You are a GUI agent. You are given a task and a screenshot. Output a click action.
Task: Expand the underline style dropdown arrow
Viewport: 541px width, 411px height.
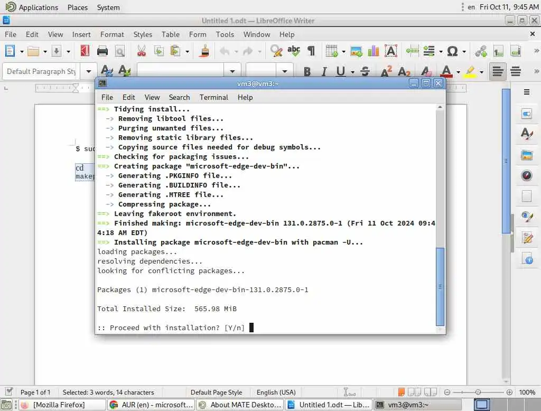pyautogui.click(x=352, y=72)
